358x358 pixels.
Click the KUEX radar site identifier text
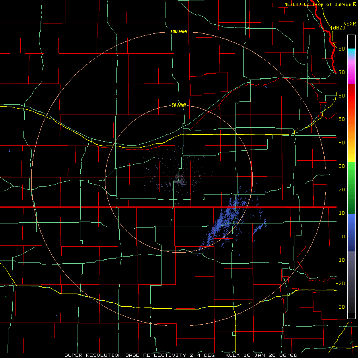pos(233,355)
